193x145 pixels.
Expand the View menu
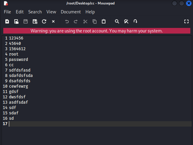51,12
